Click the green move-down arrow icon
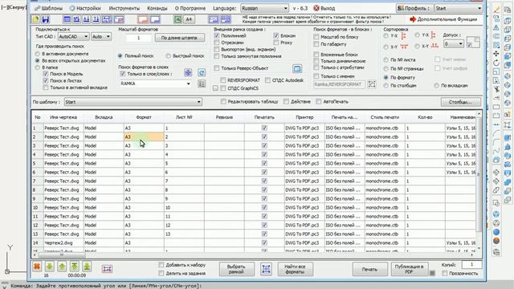This screenshot has height=289, width=514. point(49,267)
